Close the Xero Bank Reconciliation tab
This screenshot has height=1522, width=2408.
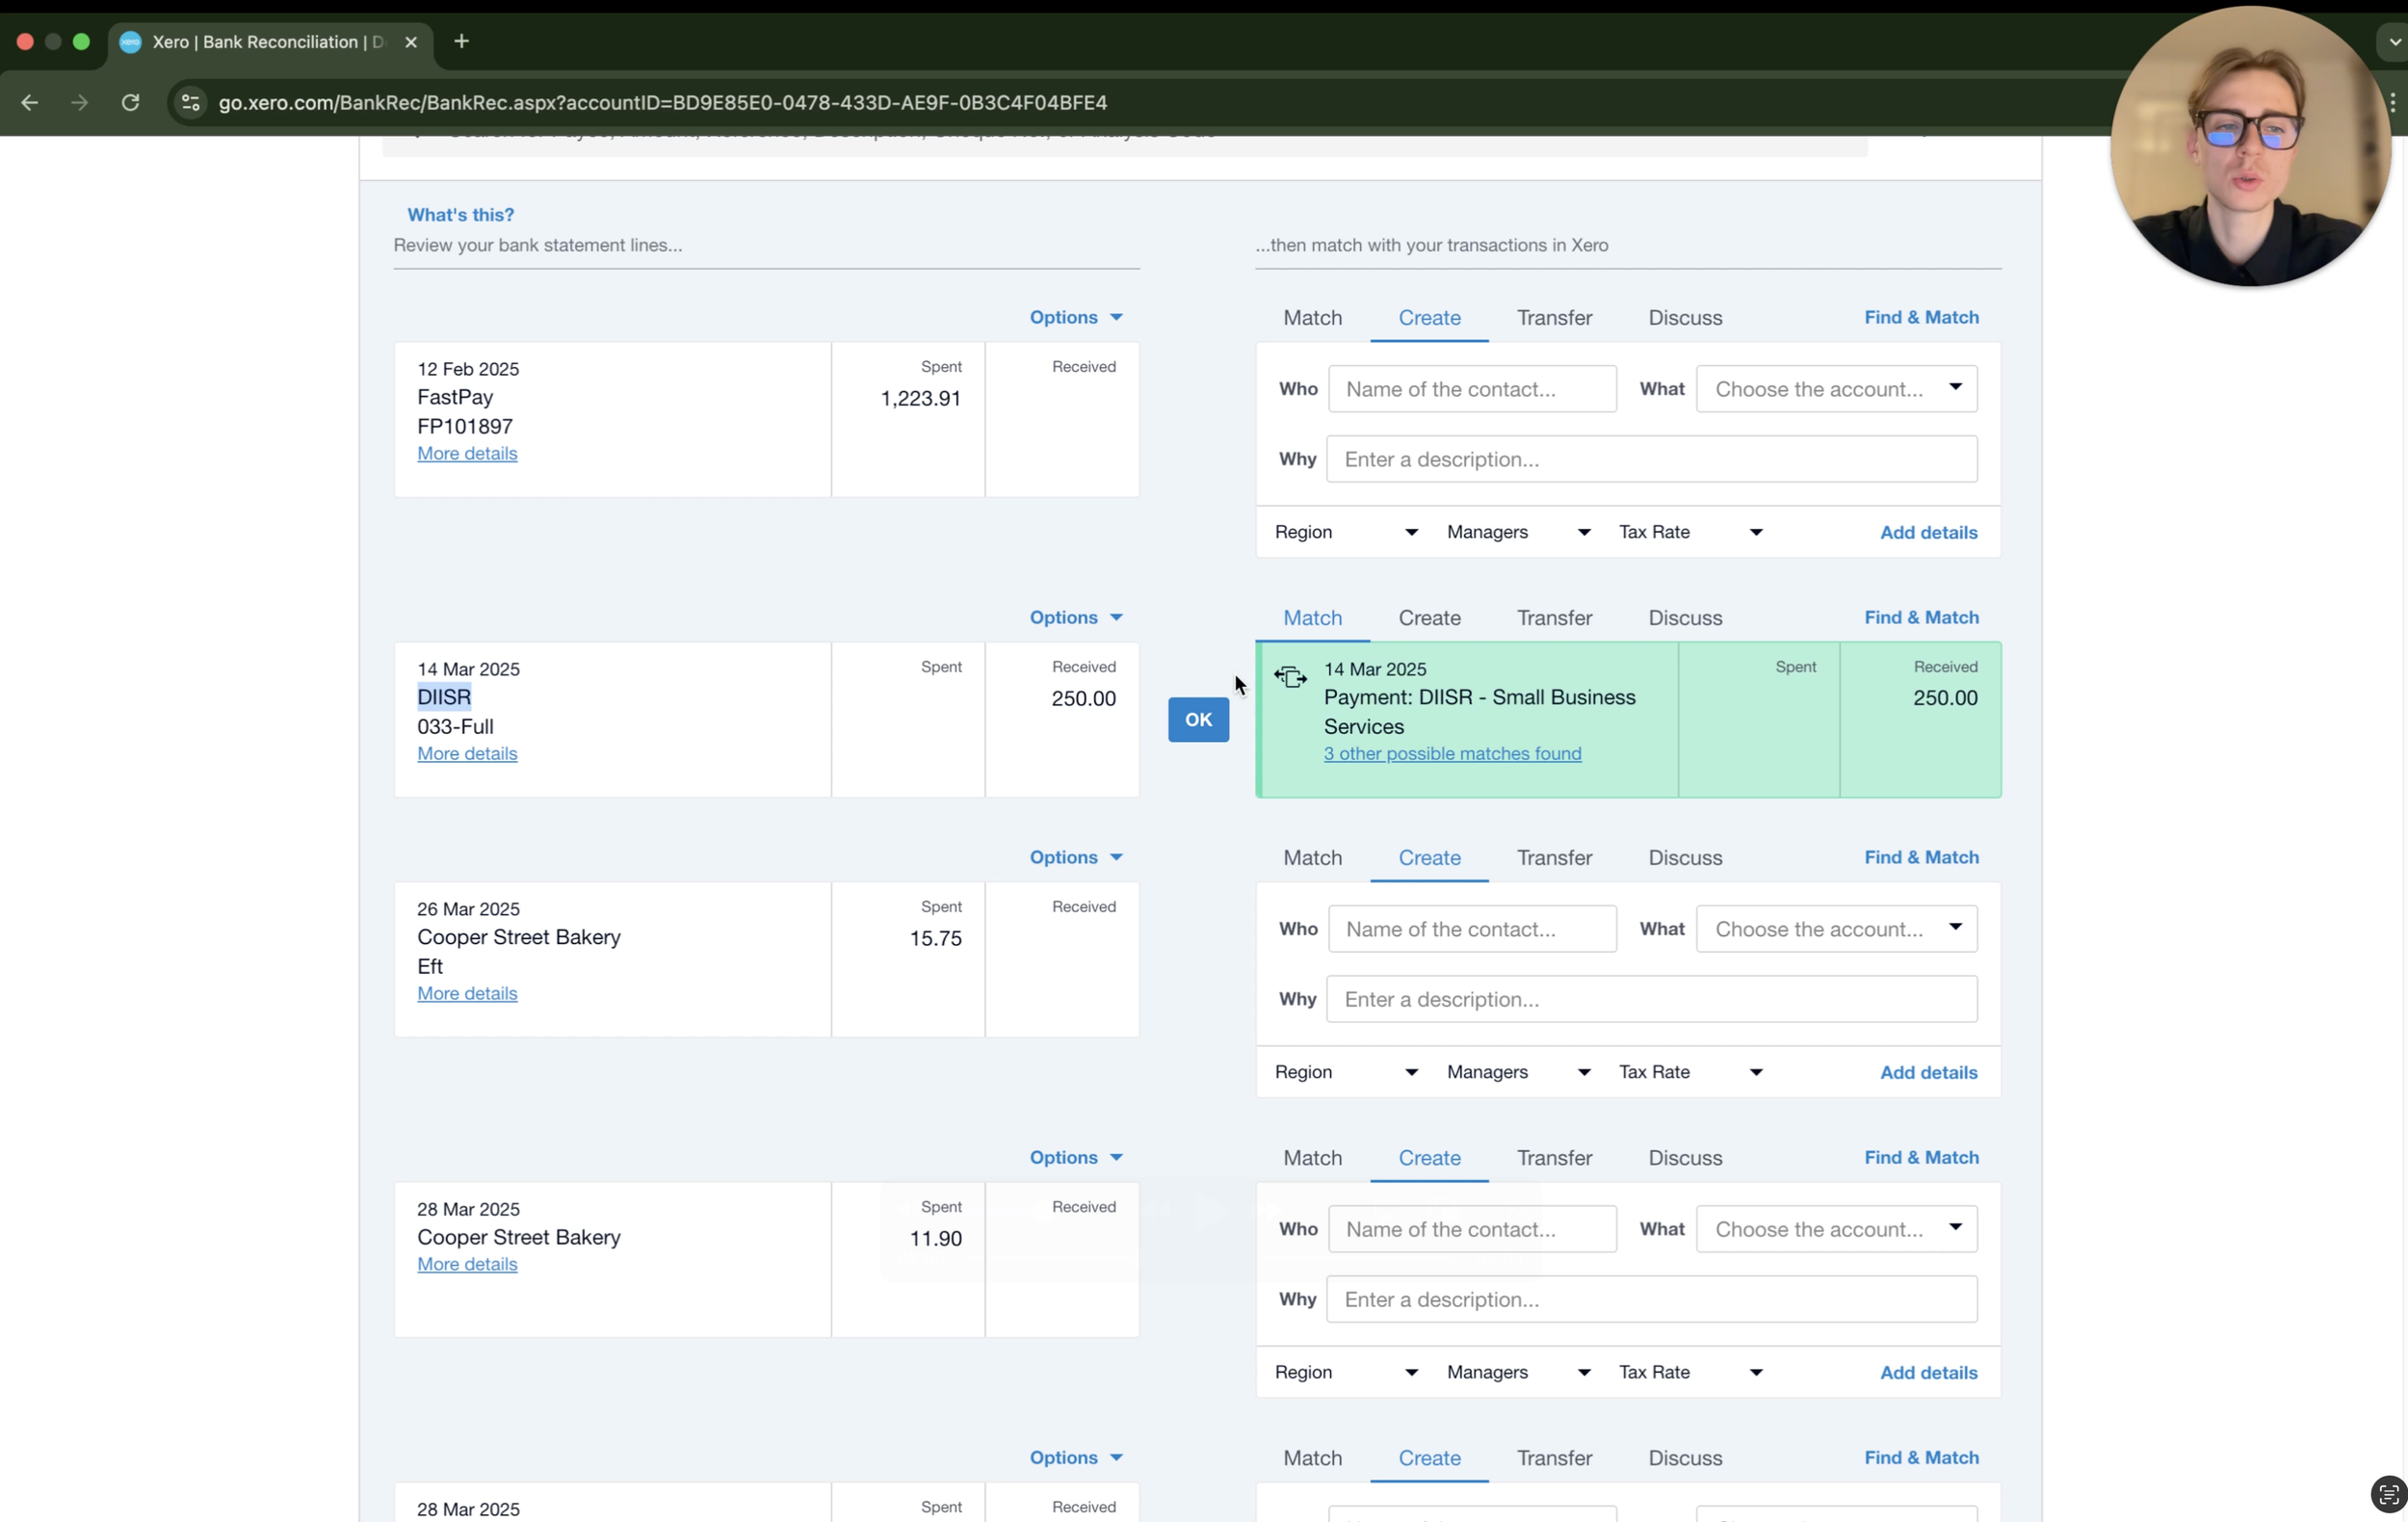[410, 42]
